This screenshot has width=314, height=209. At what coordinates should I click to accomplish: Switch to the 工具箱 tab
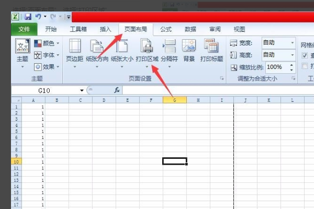[x=78, y=29]
